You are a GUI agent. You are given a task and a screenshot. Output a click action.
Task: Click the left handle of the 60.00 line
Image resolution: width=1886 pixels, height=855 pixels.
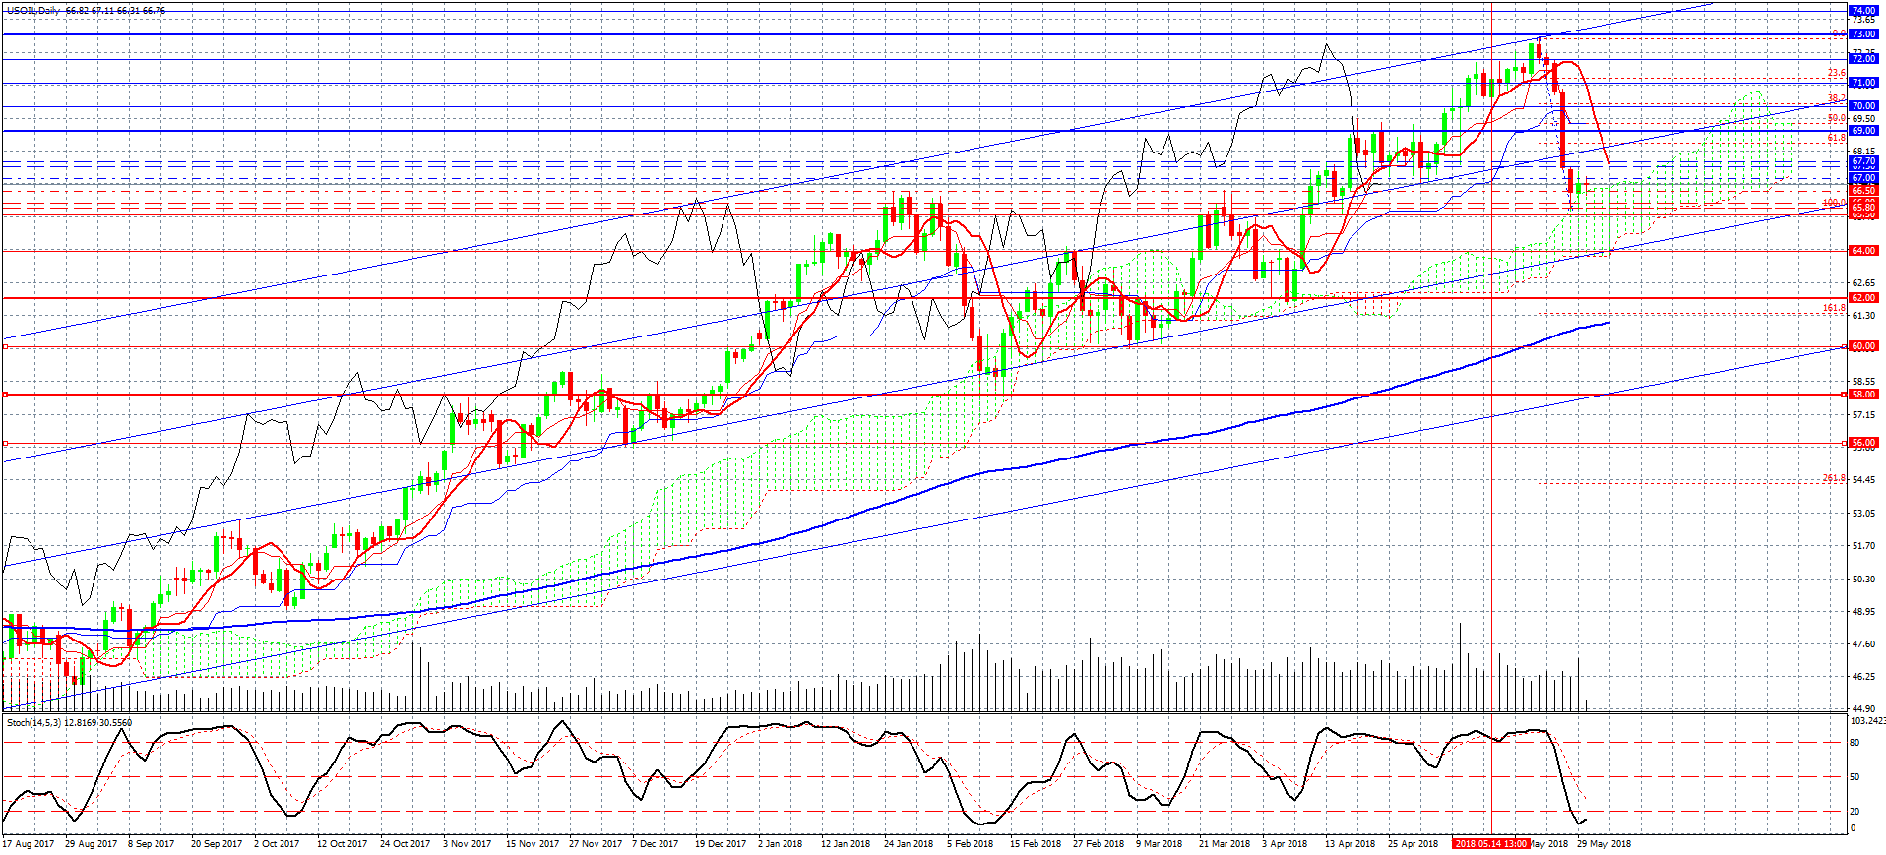tap(6, 346)
